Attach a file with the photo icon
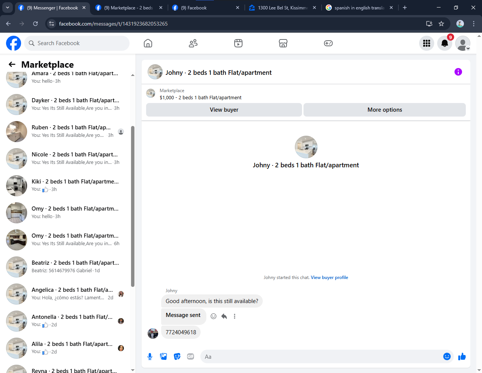Image resolution: width=482 pixels, height=373 pixels. (163, 356)
